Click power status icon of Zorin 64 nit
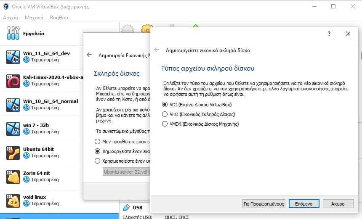Image resolution: width=362 pixels, height=219 pixels. (x=27, y=180)
